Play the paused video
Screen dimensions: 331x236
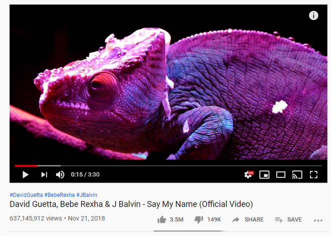click(26, 174)
